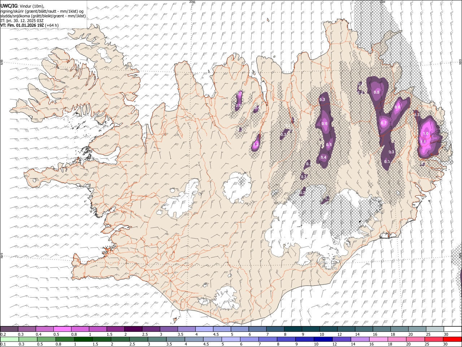Pick upper-row pale grey swatch 25–30

coord(435,329)
